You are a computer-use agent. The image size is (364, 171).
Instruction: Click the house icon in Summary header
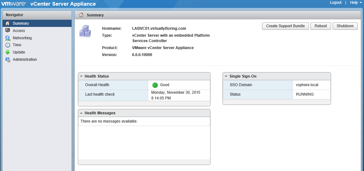(x=81, y=15)
